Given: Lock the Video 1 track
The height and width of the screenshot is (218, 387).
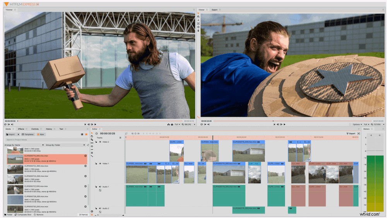Looking at the screenshot, I should pos(96,163).
